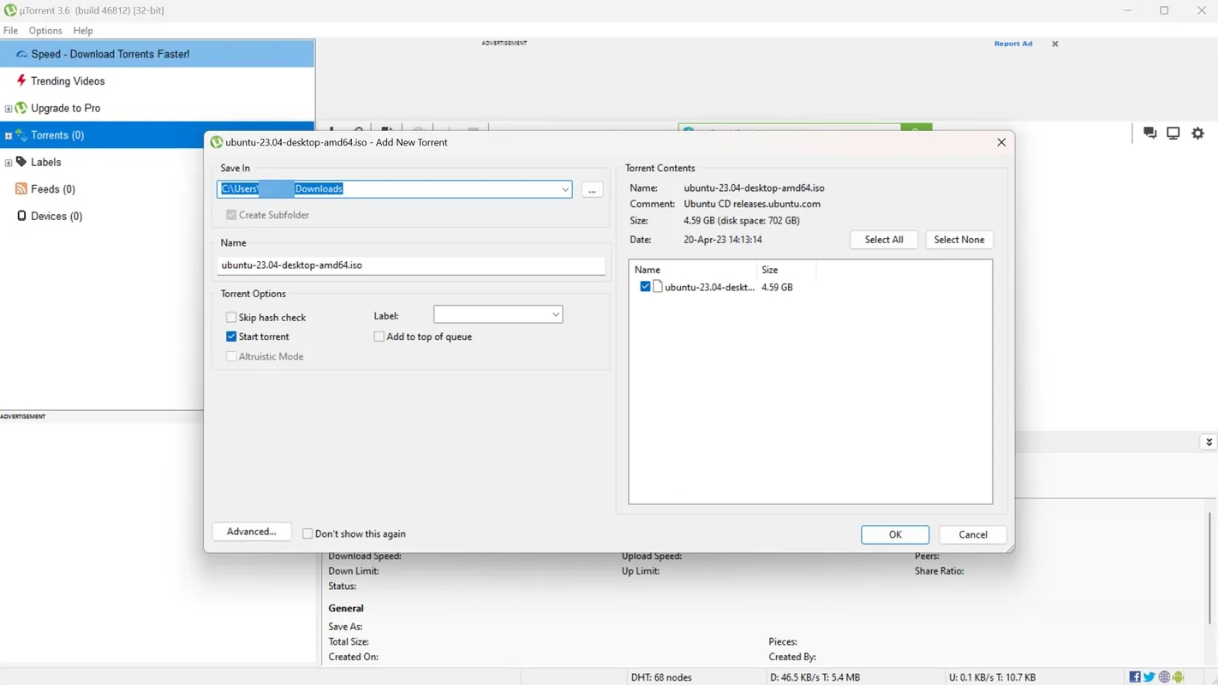Screen dimensions: 1218x685
Task: Open the chat bubbles icon in main toolbar
Action: 1149,133
